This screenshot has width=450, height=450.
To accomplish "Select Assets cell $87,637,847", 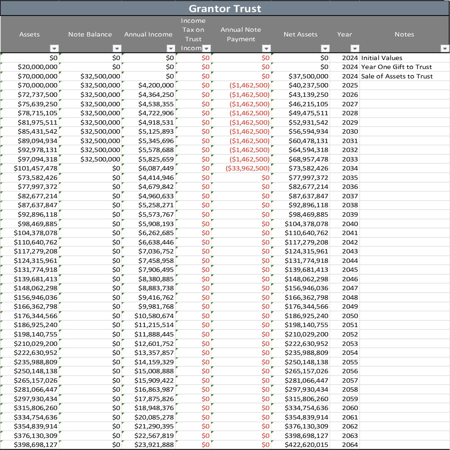I will tap(30, 205).
